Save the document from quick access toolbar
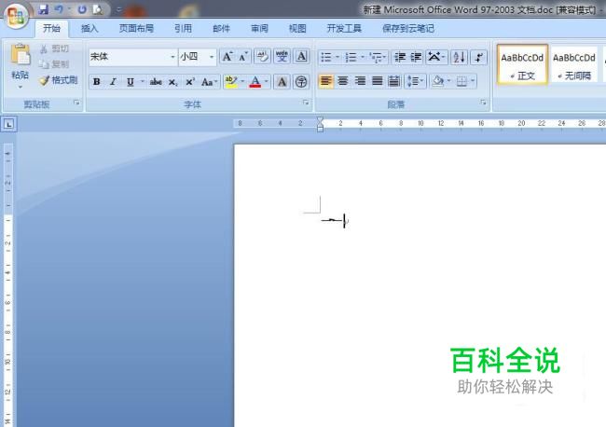 point(44,9)
